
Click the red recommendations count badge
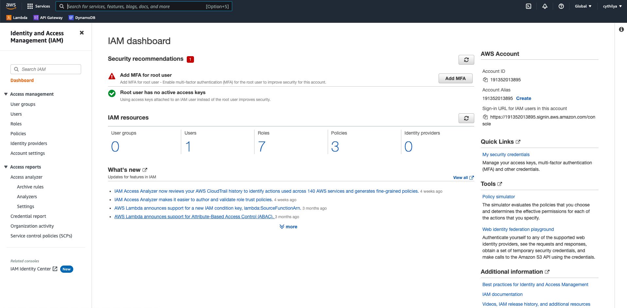[x=190, y=59]
